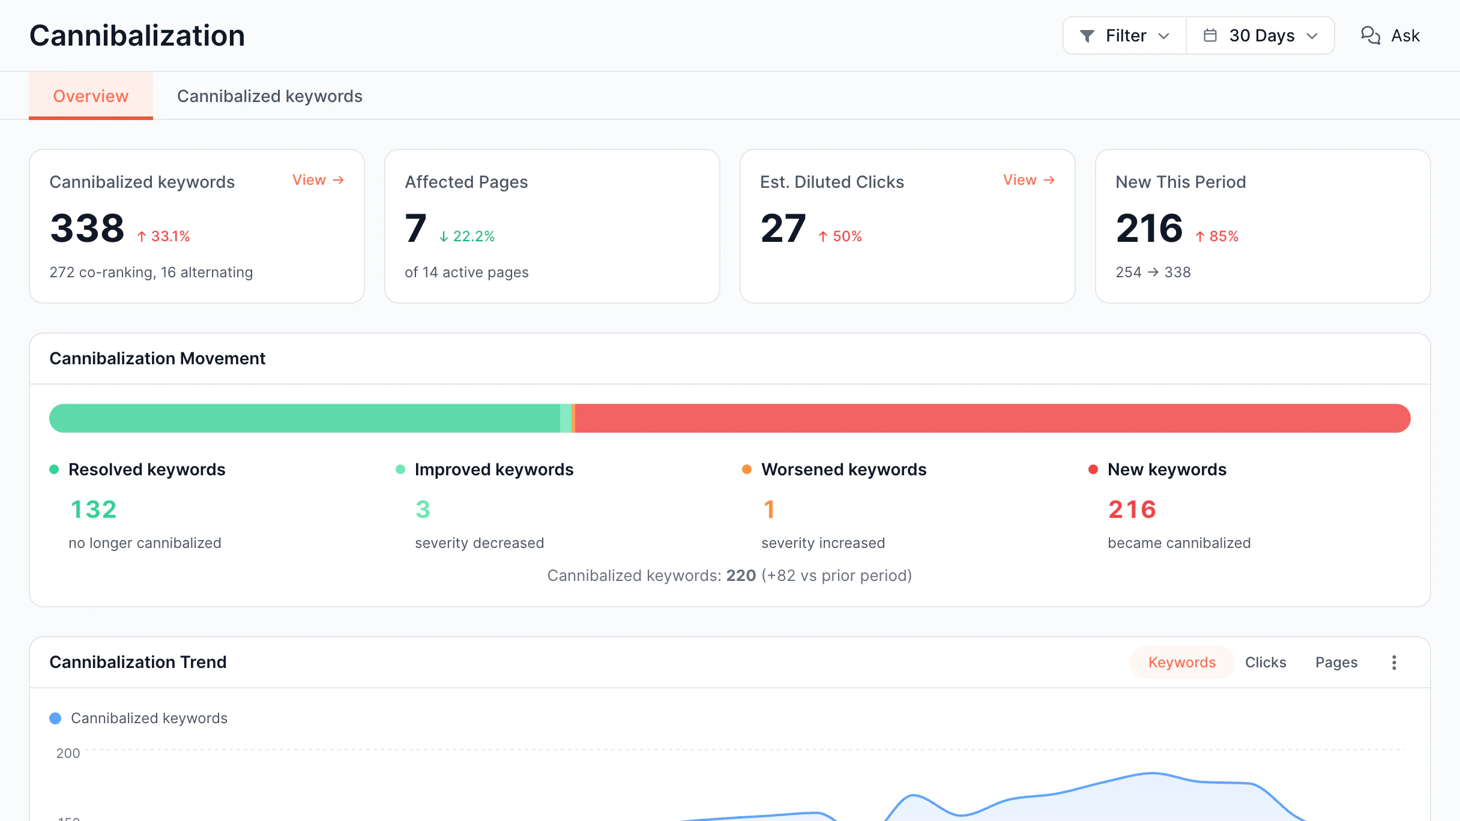Click the red new keywords segment of bar
This screenshot has width=1460, height=821.
(x=992, y=418)
